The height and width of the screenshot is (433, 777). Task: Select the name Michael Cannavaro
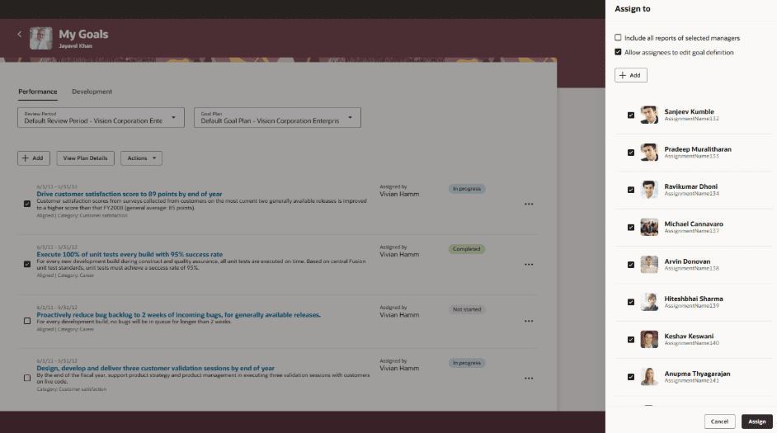694,224
